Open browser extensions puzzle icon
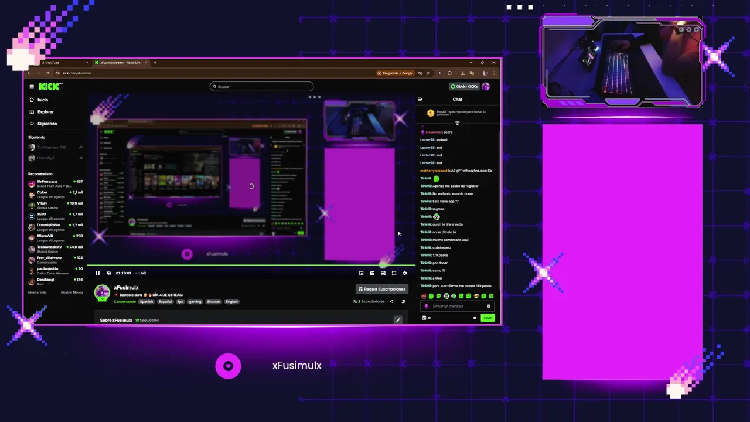750x422 pixels. [449, 73]
